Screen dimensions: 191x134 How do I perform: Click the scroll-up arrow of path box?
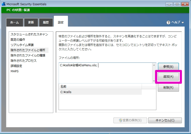point(154,65)
